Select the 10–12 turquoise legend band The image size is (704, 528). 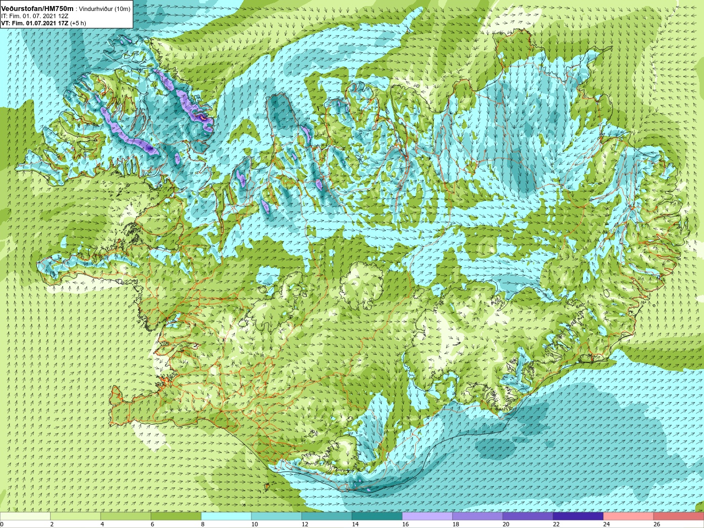coord(277,516)
